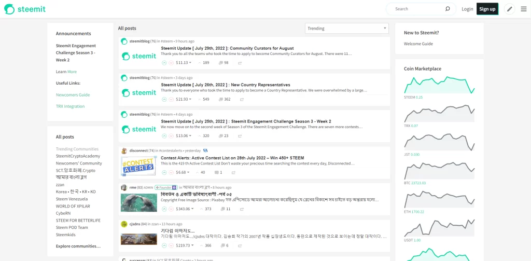Viewport: 531px width, 261px height.
Task: Upvote the cjsdns post worth $219.73
Action: click(164, 245)
